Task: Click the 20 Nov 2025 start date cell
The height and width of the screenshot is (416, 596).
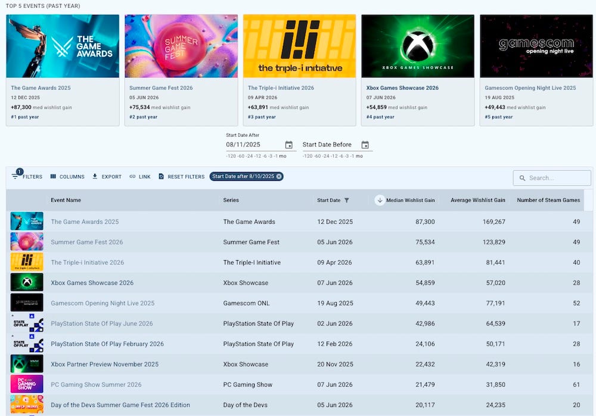Action: tap(335, 364)
